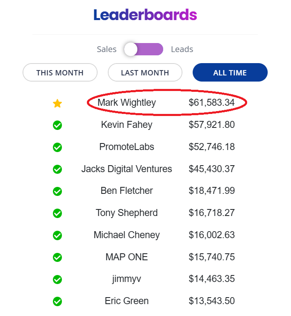Click the green checkmark beside jimmyv
Screen dimensions: 291x316
coord(57,280)
